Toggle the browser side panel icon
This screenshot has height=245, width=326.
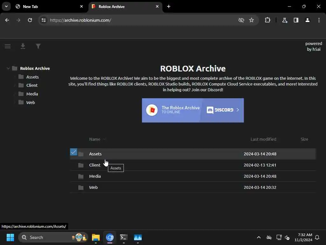296,20
